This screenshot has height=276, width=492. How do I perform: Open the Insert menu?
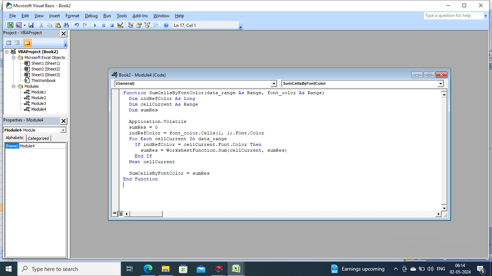click(55, 16)
